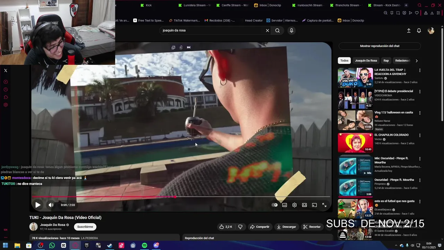444x250 pixels.
Task: Open options for este es el futbol video
Action: click(x=420, y=201)
